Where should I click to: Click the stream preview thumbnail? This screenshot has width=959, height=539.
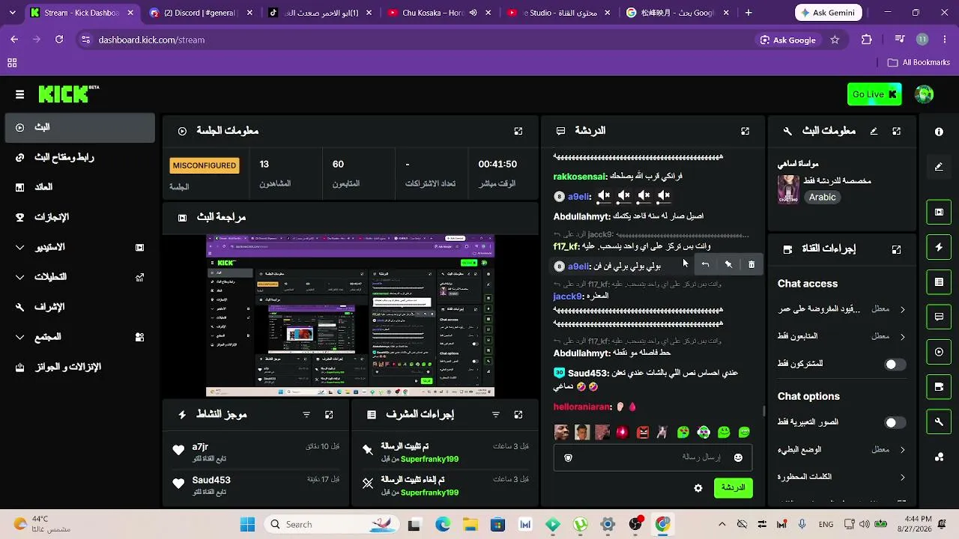click(350, 316)
